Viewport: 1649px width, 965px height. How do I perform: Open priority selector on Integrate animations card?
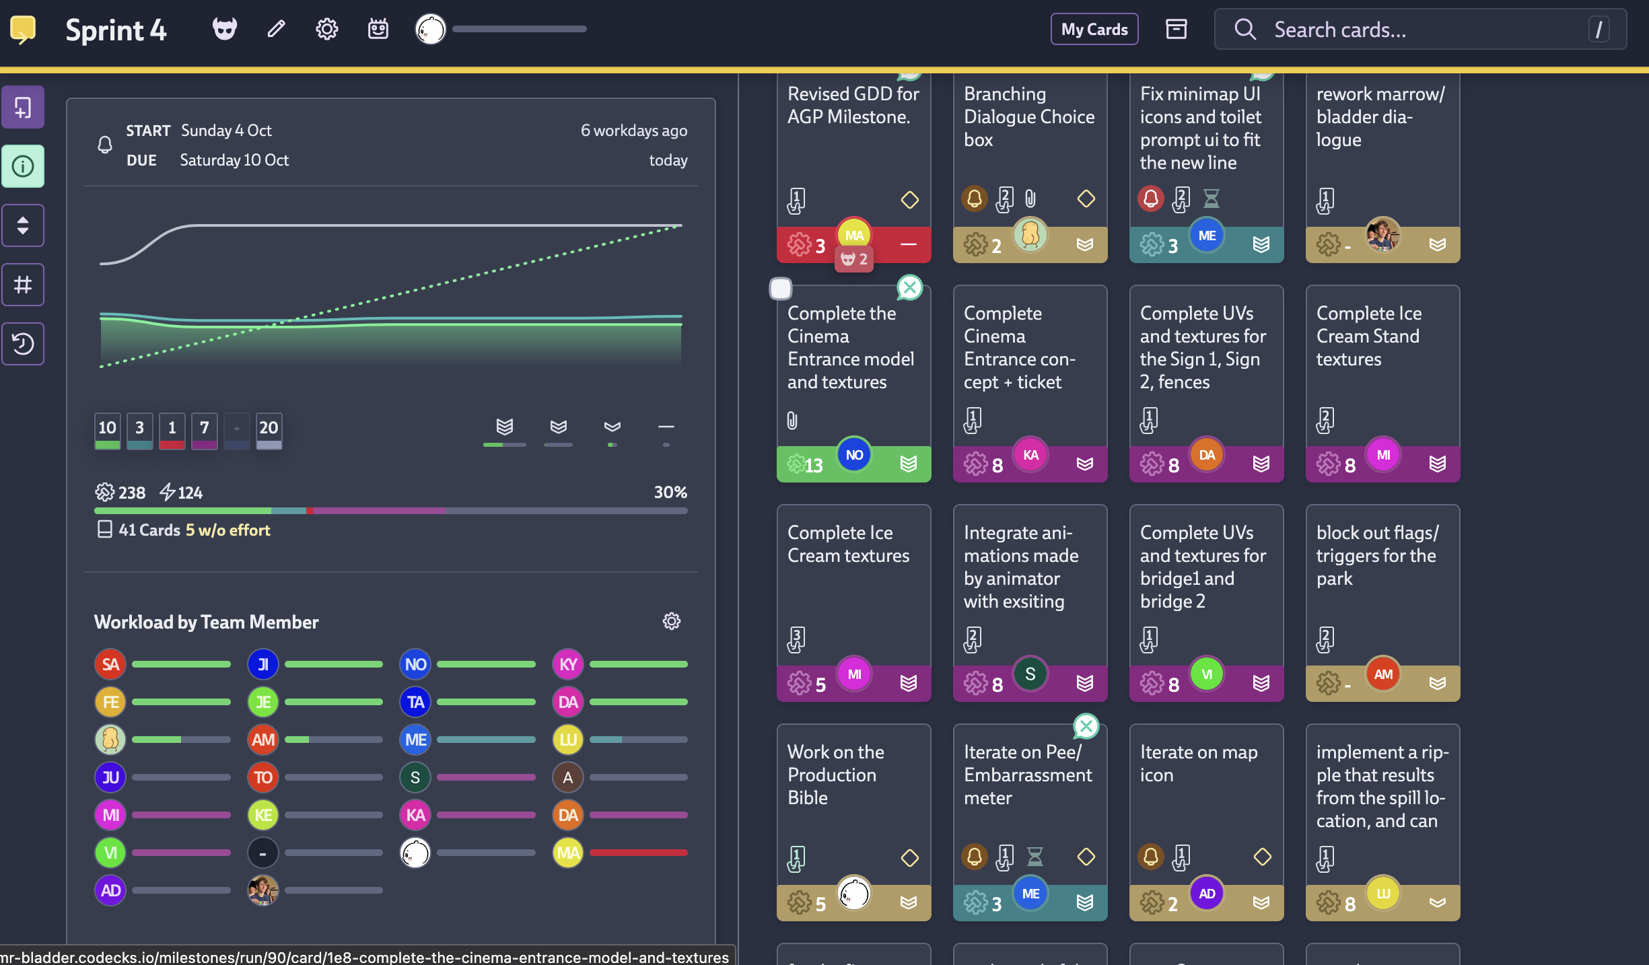[x=1085, y=683]
